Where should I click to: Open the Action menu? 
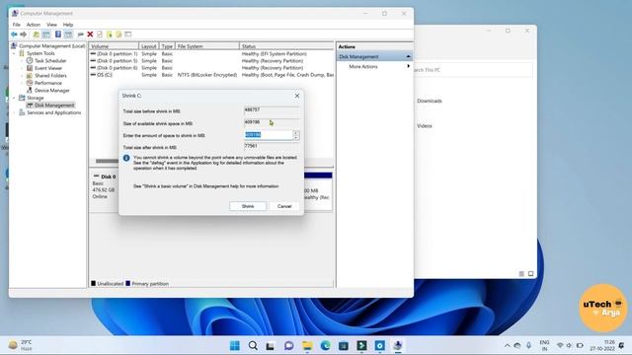pos(34,25)
